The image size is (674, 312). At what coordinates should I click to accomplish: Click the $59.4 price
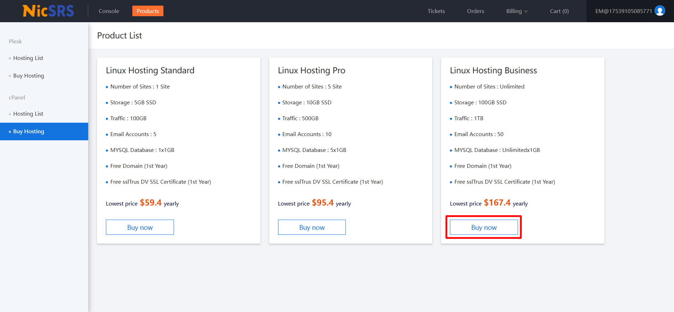coord(151,203)
